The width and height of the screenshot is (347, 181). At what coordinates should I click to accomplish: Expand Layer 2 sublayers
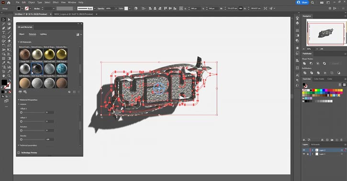point(313,150)
